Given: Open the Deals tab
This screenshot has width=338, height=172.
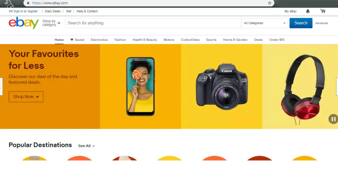Looking at the screenshot, I should 258,40.
